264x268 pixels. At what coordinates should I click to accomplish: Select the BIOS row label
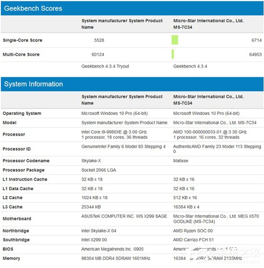point(8,249)
